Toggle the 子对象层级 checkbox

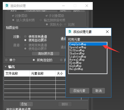[47, 16]
